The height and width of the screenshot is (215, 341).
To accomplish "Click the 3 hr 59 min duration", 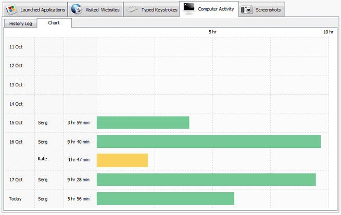I will point(78,123).
